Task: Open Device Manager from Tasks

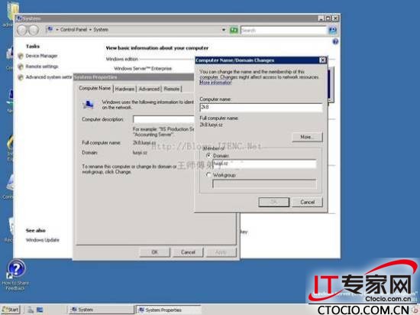Action: click(x=41, y=56)
